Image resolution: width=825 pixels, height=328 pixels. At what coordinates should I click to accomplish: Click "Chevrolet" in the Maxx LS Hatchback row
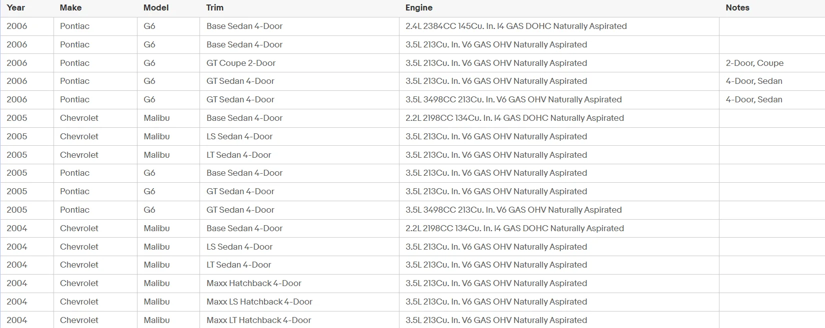click(x=79, y=302)
